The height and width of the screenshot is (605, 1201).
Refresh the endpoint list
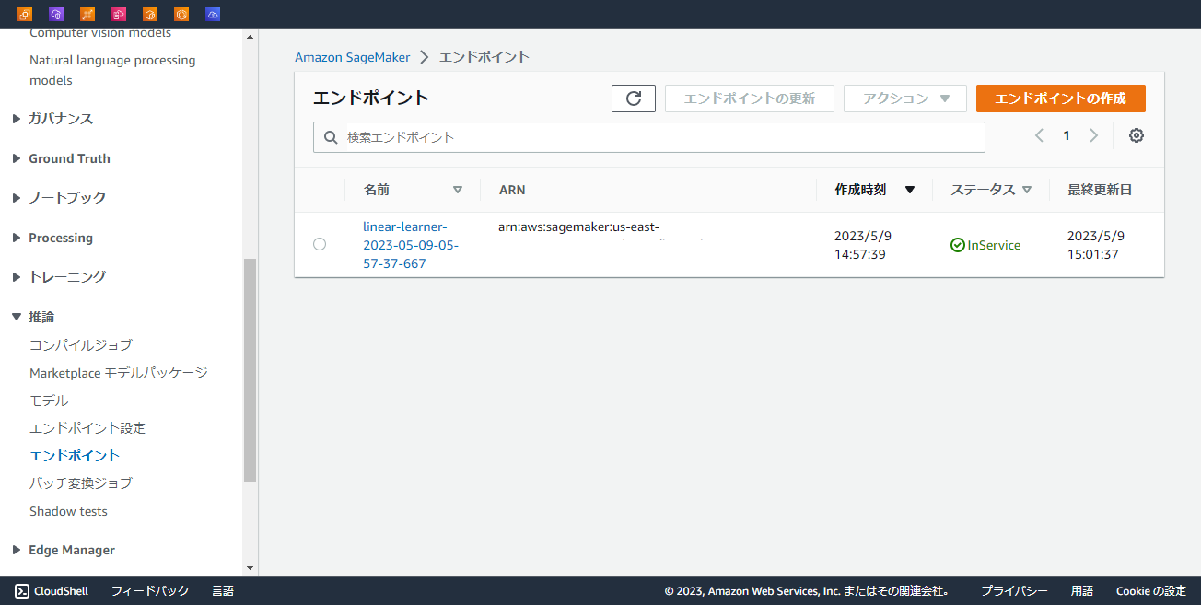point(633,99)
